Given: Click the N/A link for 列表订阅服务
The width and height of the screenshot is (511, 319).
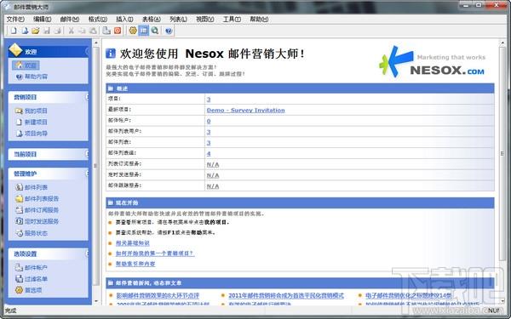Looking at the screenshot, I should (x=213, y=165).
